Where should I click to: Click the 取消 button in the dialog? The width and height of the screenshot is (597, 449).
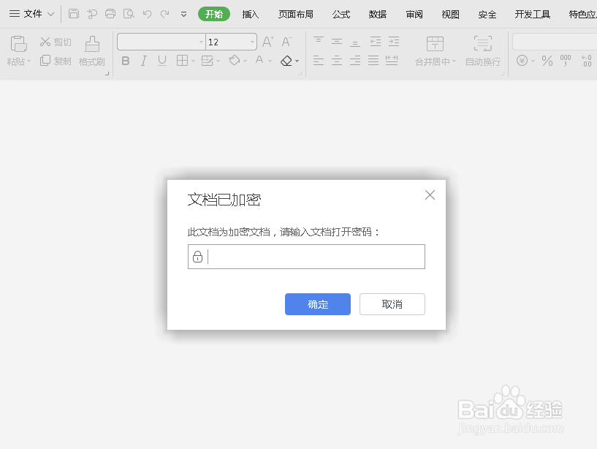392,304
